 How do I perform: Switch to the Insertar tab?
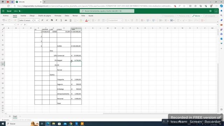coord(23,16)
